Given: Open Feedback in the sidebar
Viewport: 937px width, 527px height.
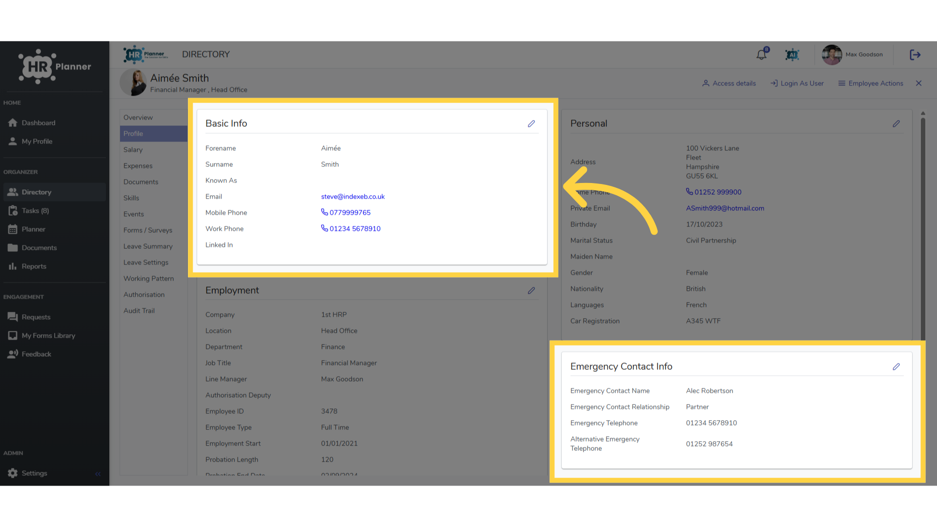Looking at the screenshot, I should tap(54, 354).
